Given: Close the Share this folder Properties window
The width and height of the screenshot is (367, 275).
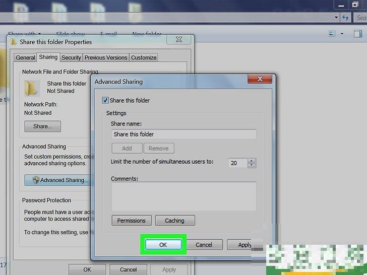Looking at the screenshot, I should [x=178, y=40].
